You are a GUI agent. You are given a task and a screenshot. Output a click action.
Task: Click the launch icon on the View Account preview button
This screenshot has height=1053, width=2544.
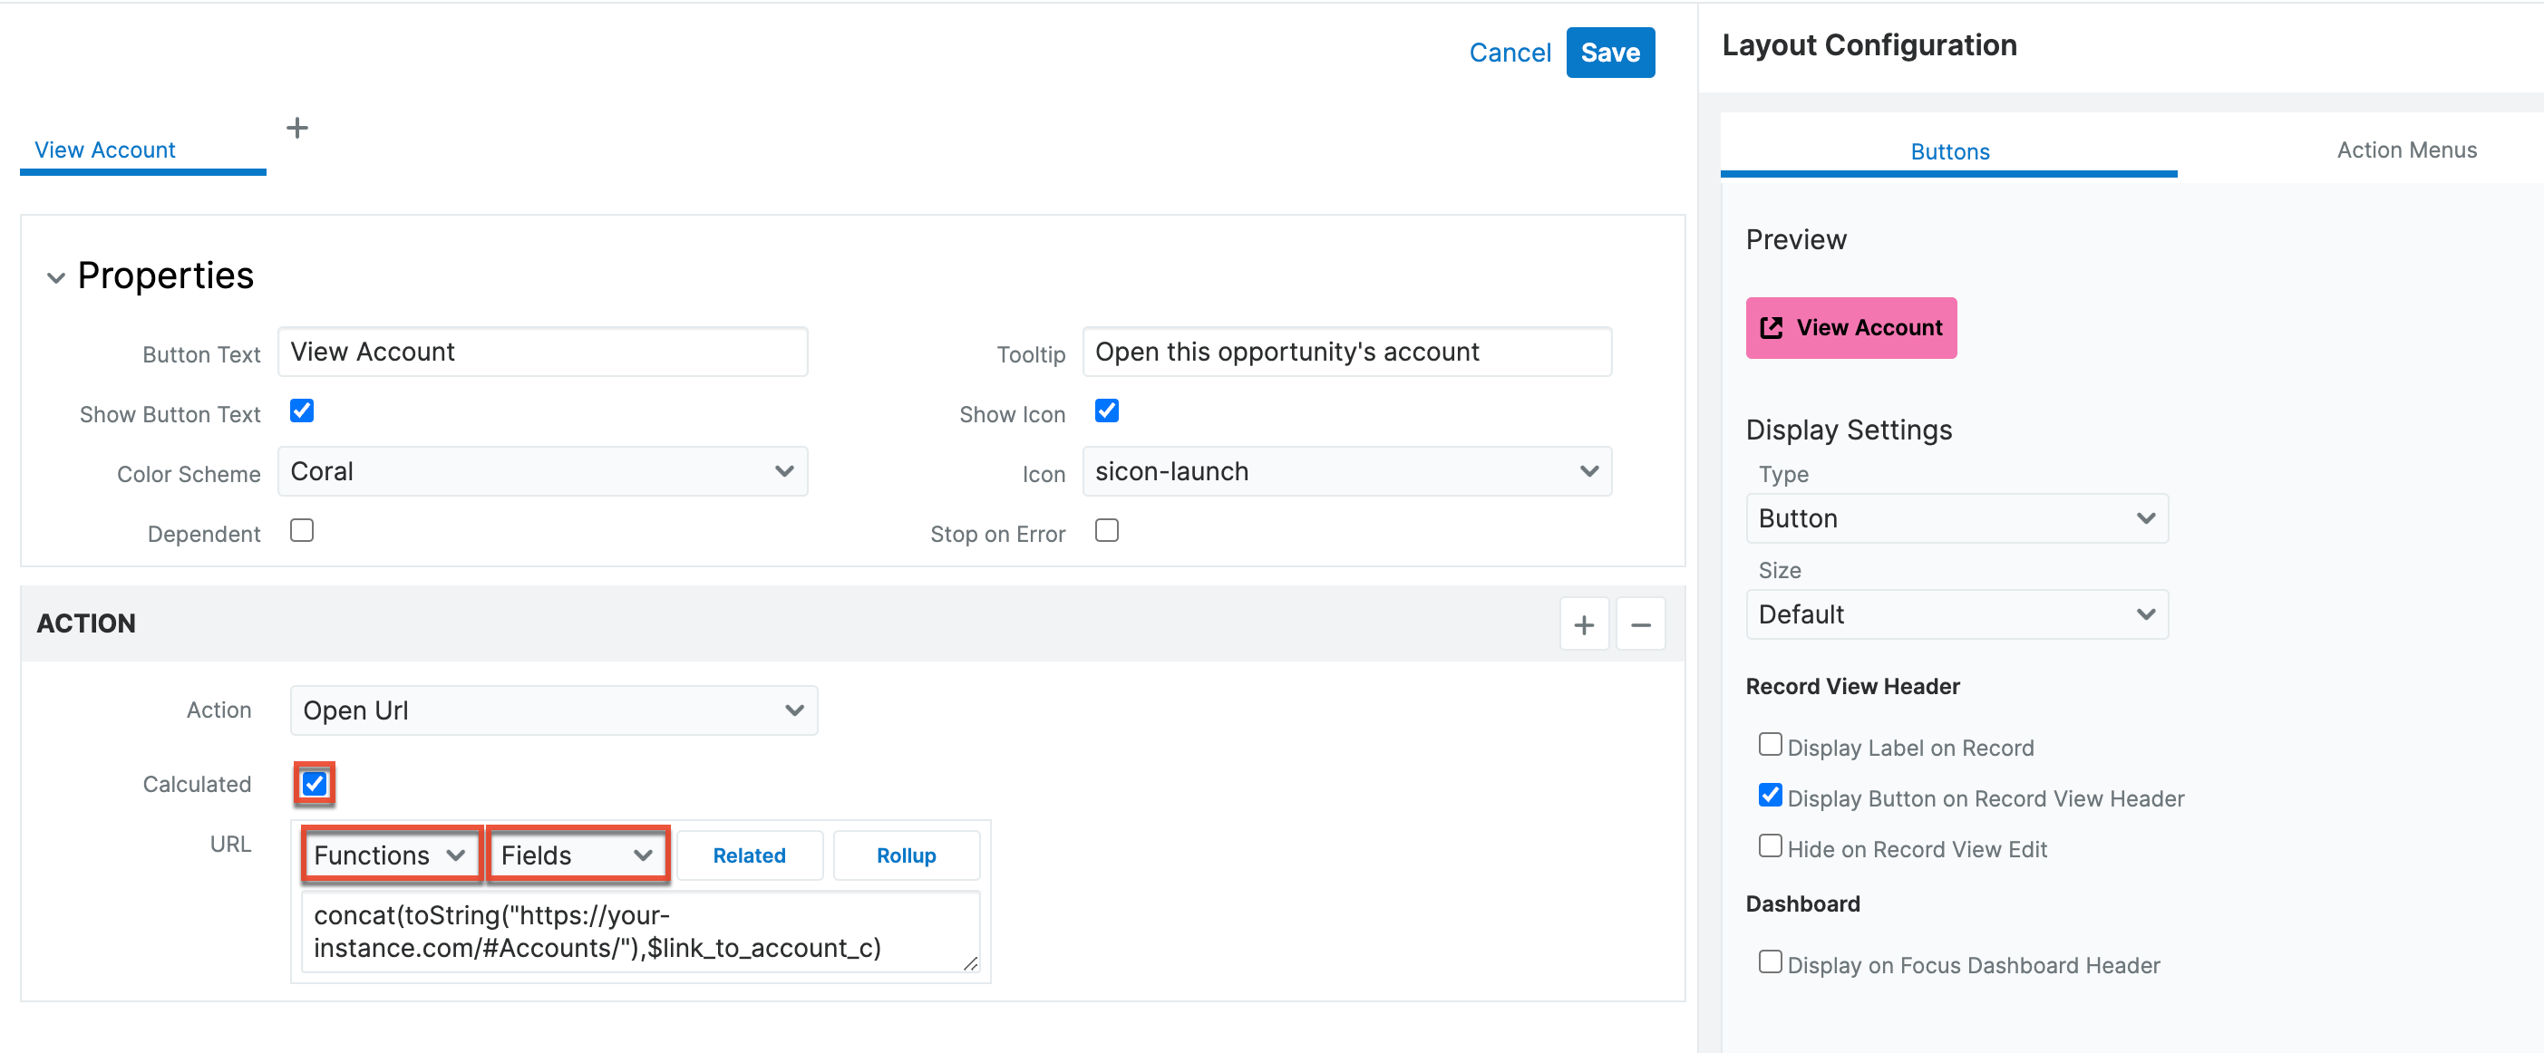1772,328
